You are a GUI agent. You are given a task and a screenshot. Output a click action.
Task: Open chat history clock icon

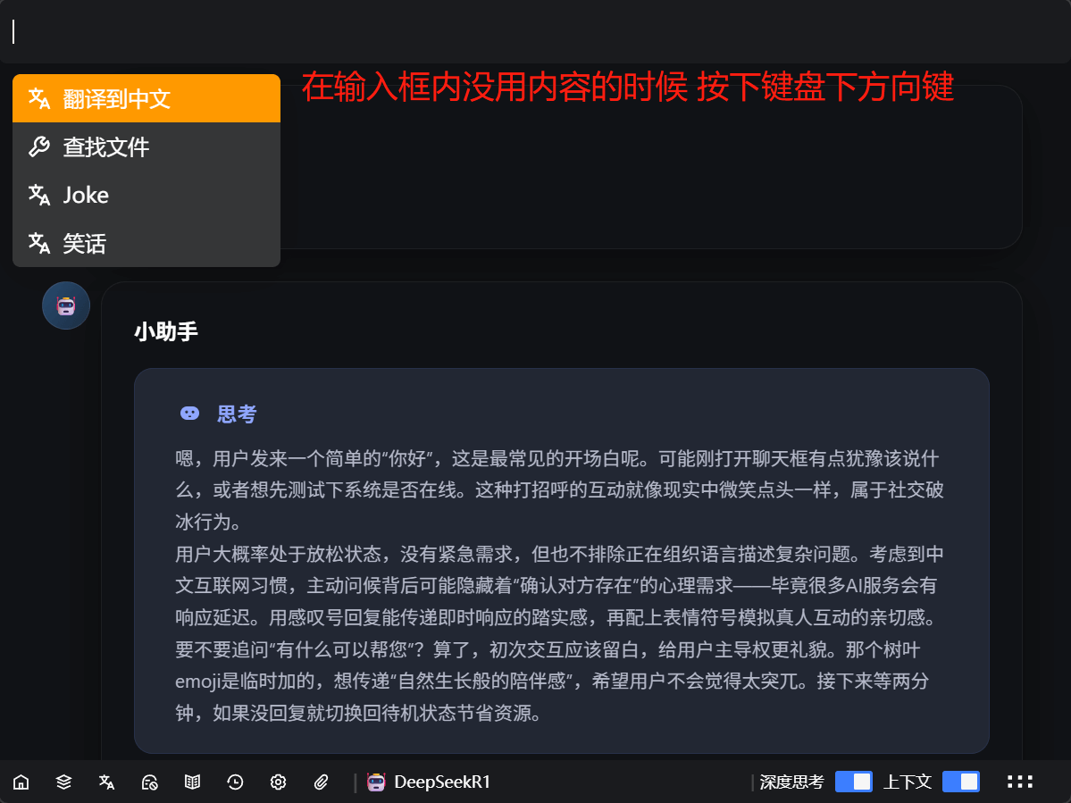point(235,782)
